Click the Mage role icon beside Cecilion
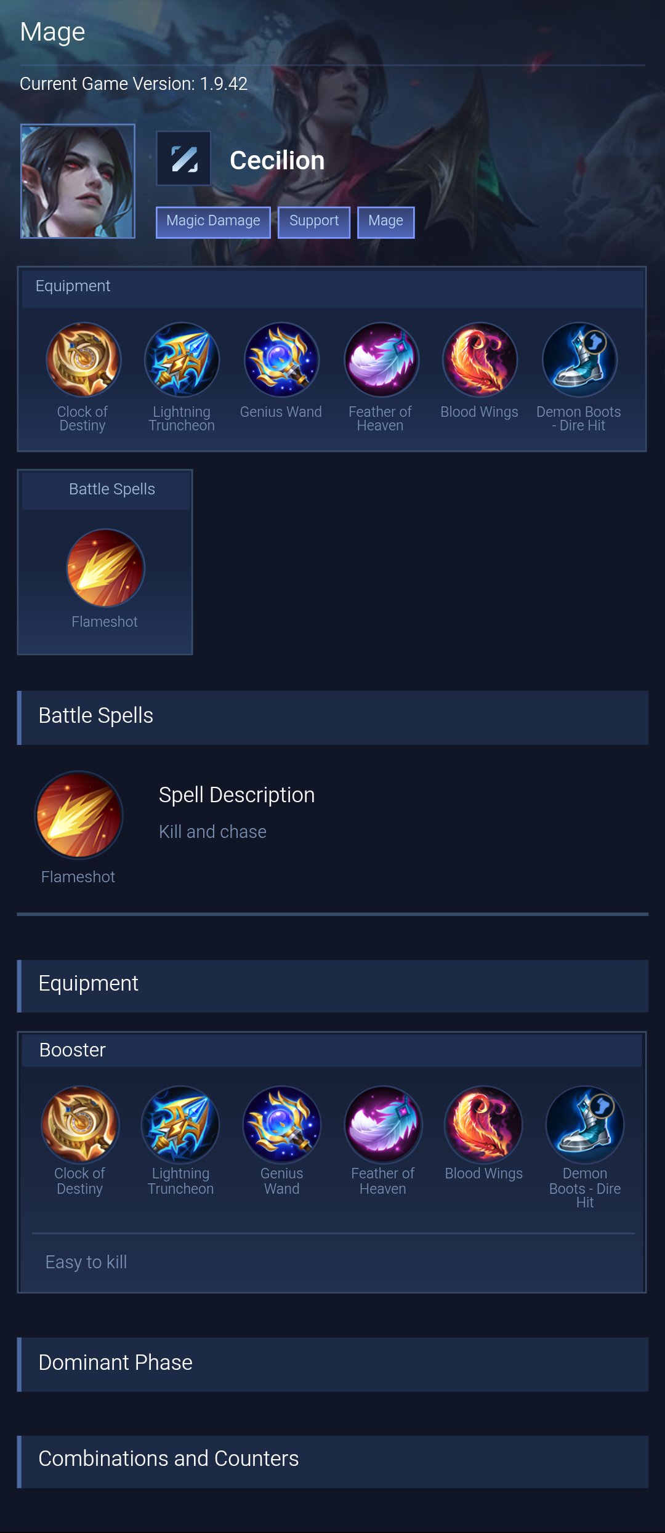The height and width of the screenshot is (1533, 665). 183,159
